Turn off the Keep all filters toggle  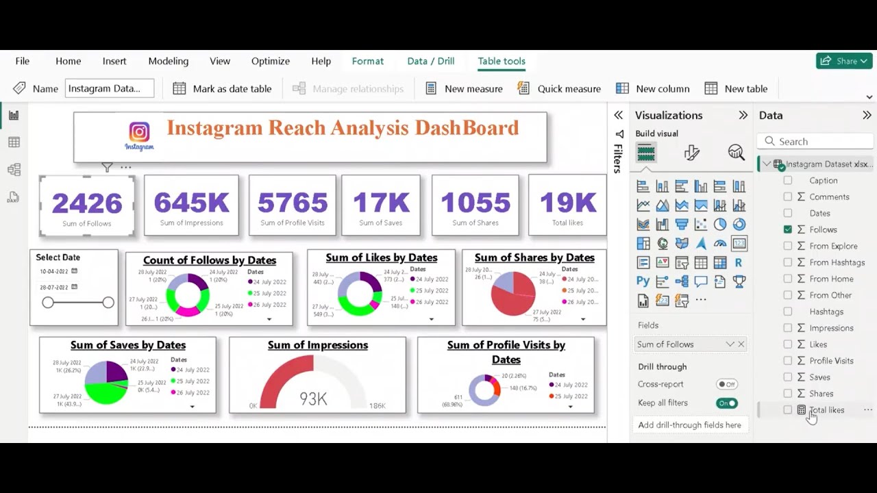[x=726, y=403]
